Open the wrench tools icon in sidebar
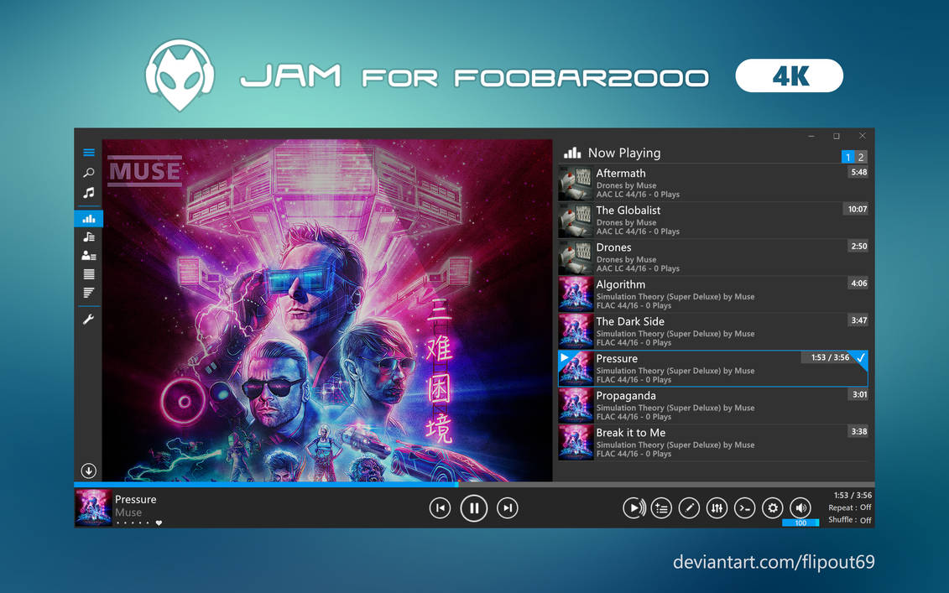This screenshot has height=593, width=949. coord(89,319)
